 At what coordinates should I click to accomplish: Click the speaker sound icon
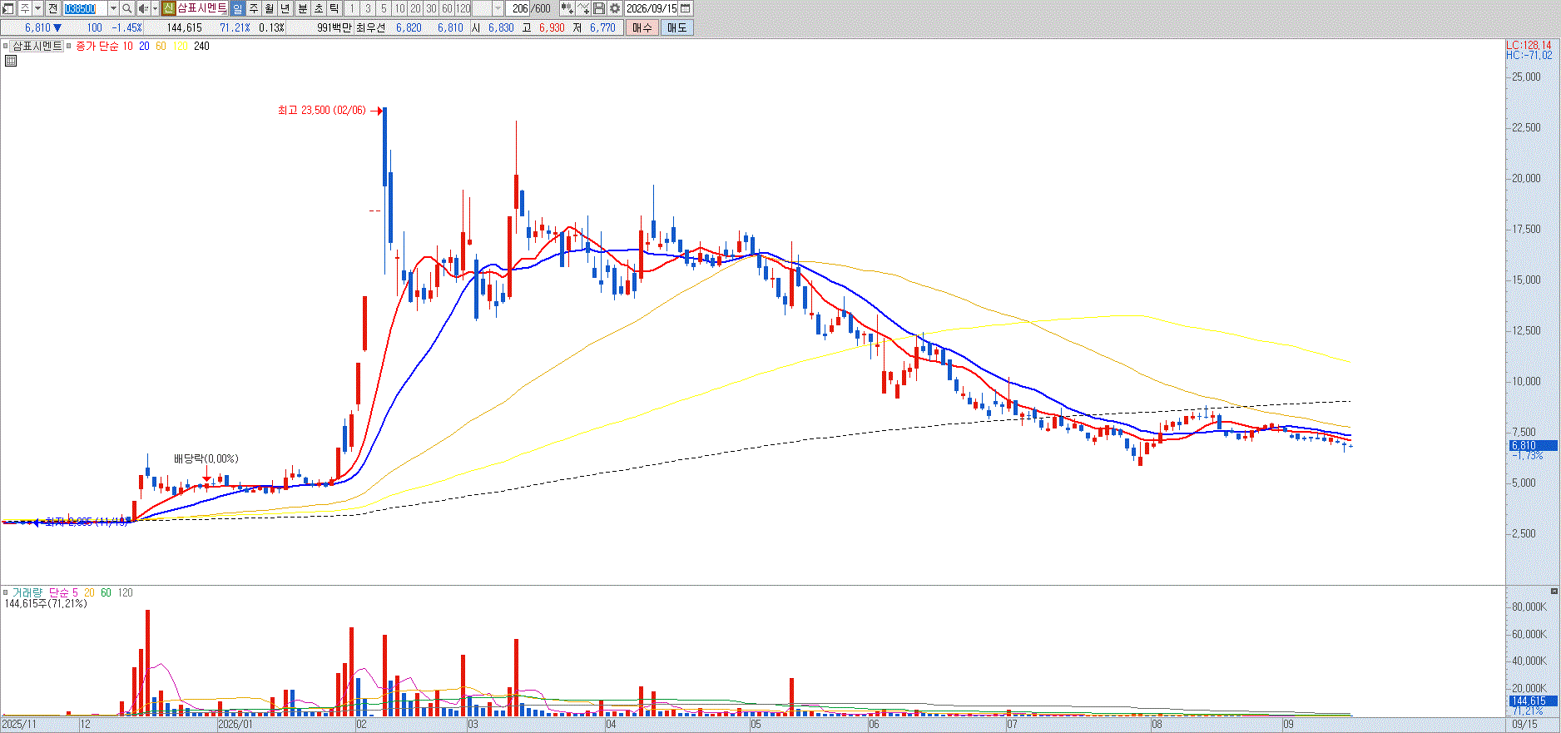pos(143,8)
